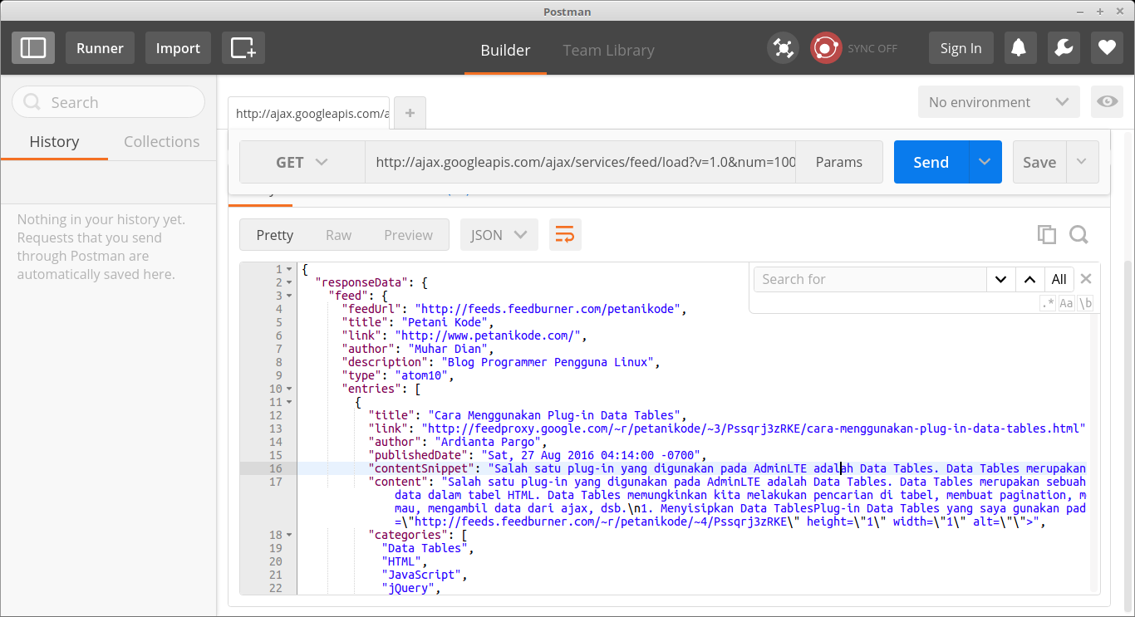Open settings via the wrench icon
This screenshot has height=617, width=1135.
(x=1064, y=48)
